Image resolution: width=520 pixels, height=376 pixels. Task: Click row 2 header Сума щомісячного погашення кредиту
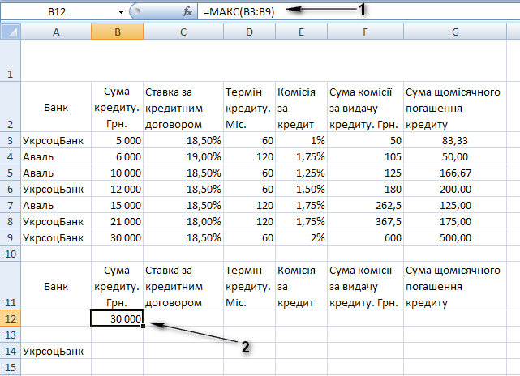pyautogui.click(x=455, y=107)
